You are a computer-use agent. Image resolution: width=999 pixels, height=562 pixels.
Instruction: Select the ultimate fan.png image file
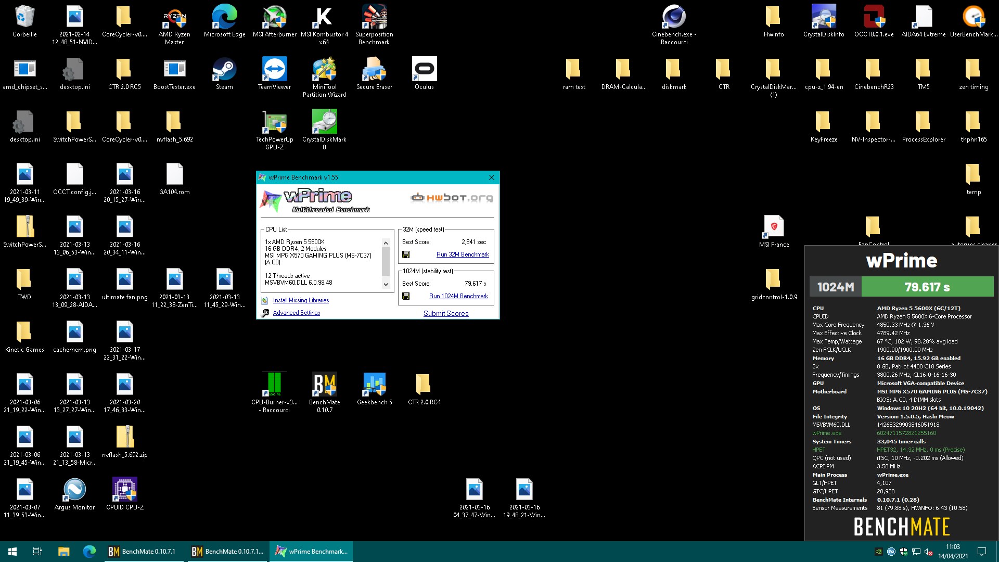[124, 284]
